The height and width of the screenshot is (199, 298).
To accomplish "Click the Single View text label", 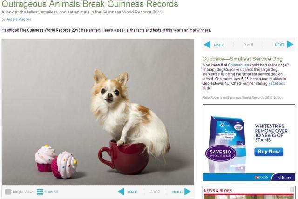I will (x=22, y=192).
